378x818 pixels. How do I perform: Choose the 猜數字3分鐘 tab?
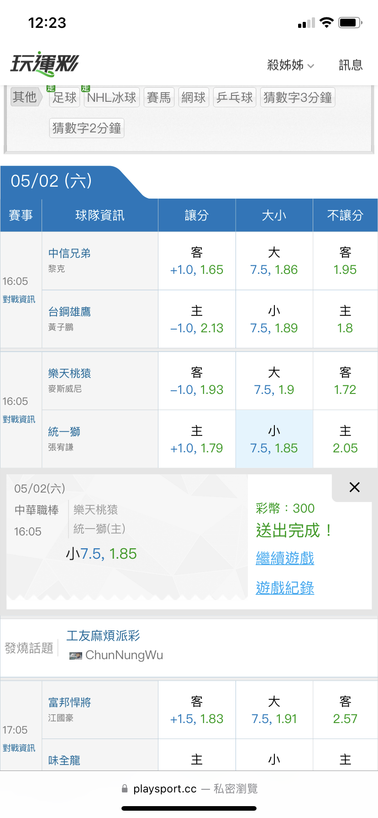pyautogui.click(x=298, y=97)
